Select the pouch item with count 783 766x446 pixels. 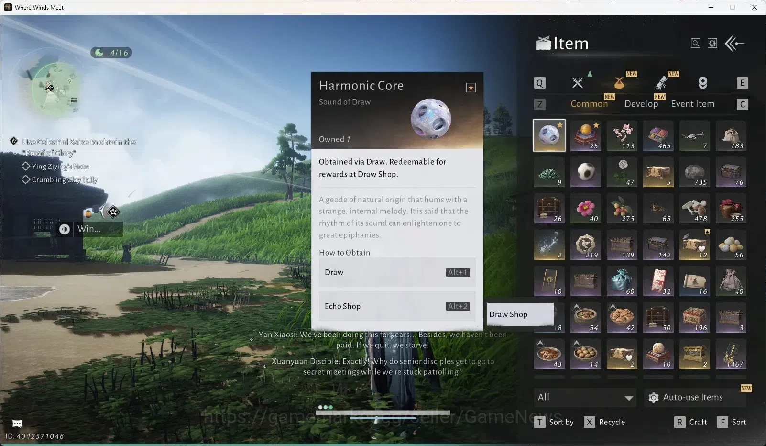pyautogui.click(x=731, y=135)
